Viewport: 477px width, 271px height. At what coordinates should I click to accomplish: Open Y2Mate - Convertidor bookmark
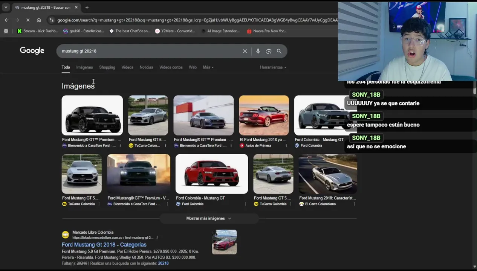pyautogui.click(x=175, y=31)
